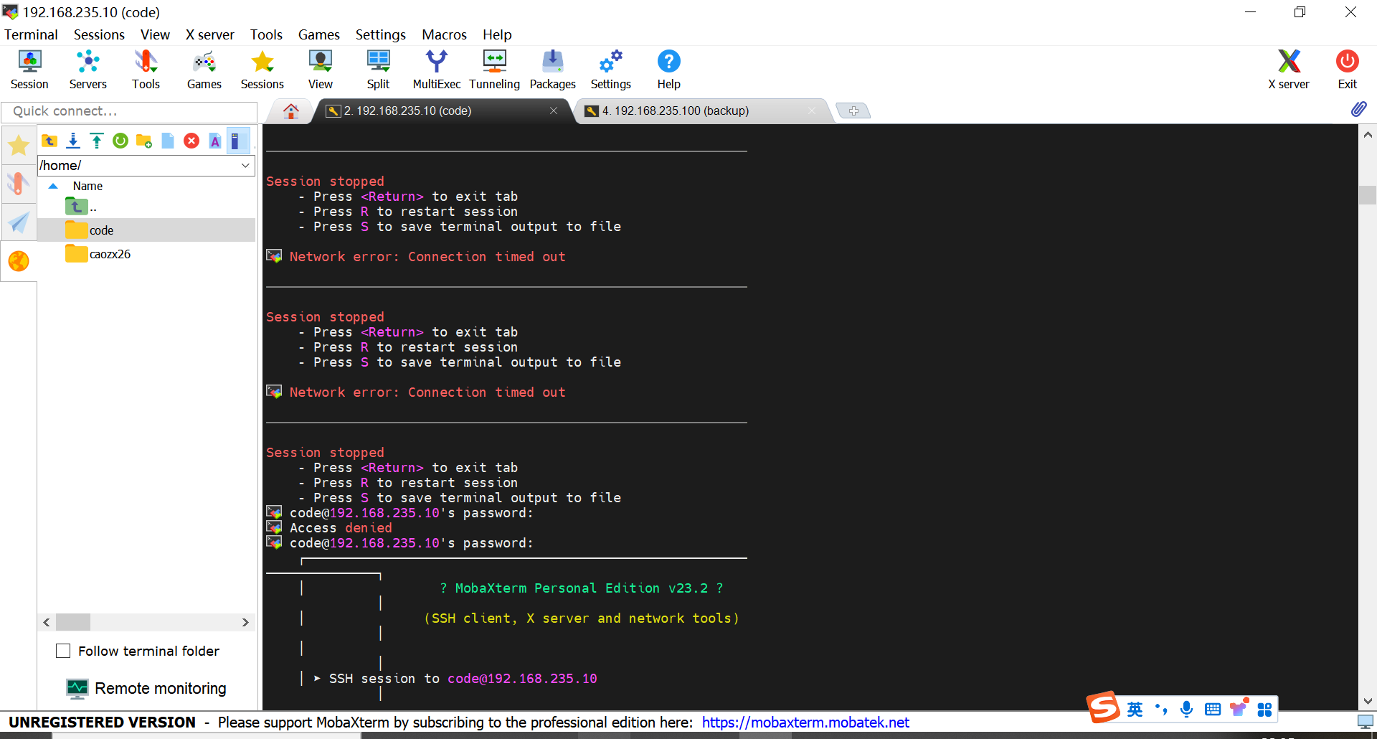This screenshot has height=739, width=1377.
Task: Select the code folder
Action: click(x=146, y=230)
